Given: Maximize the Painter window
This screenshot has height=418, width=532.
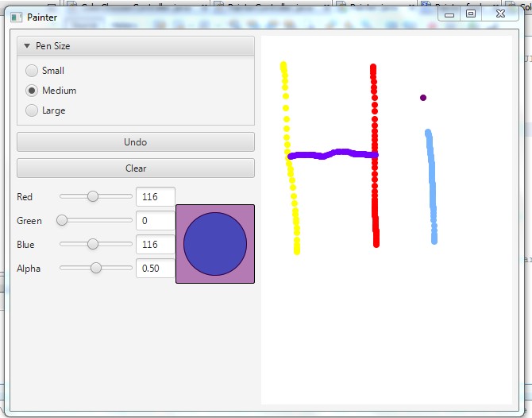Looking at the screenshot, I should [471, 14].
